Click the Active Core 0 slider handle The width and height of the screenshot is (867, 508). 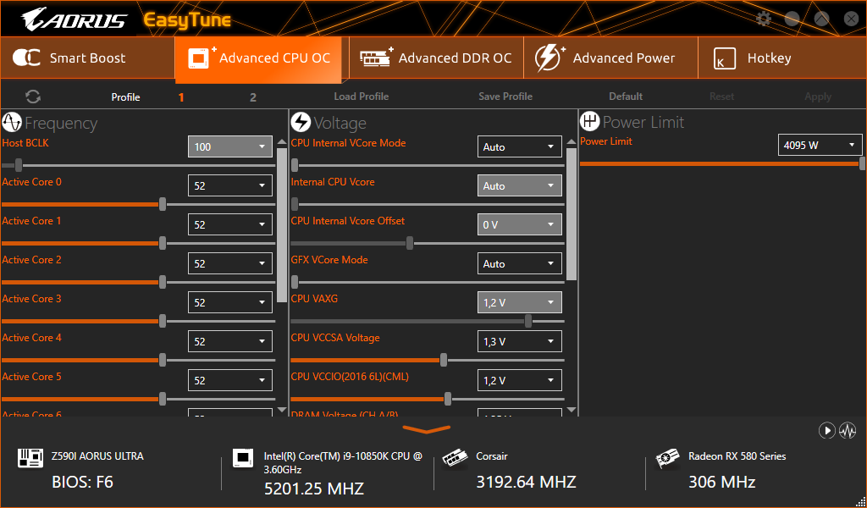point(163,204)
